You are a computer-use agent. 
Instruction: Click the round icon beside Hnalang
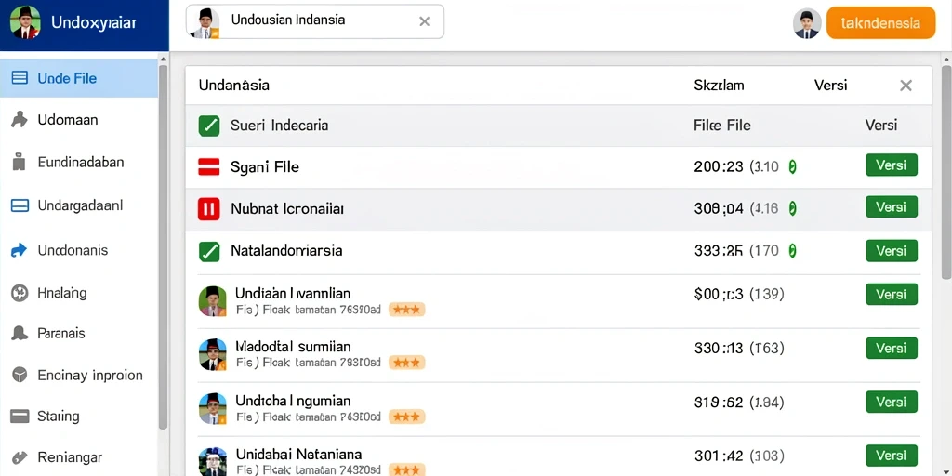(20, 293)
